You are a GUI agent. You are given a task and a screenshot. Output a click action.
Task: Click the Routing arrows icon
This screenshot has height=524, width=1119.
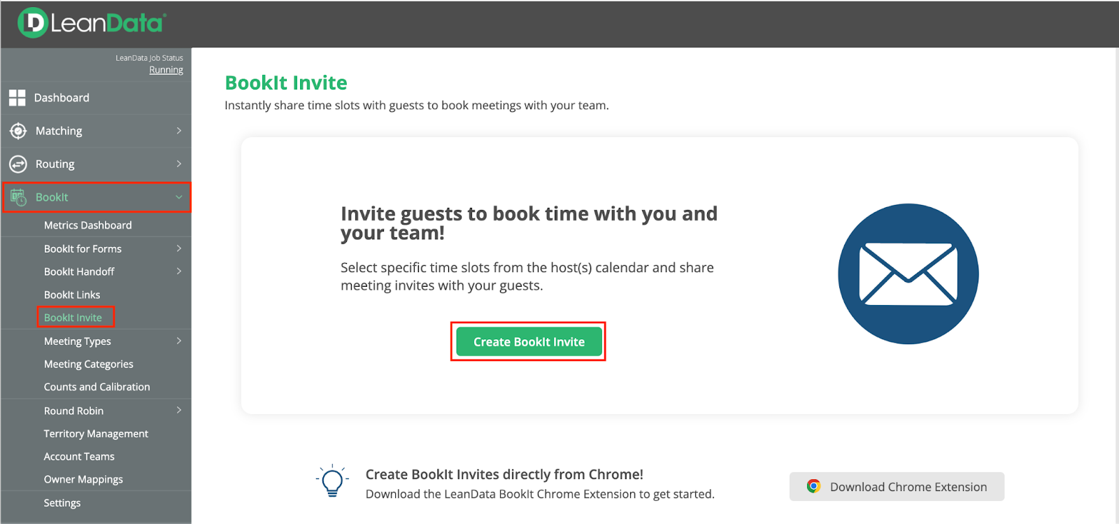(18, 164)
